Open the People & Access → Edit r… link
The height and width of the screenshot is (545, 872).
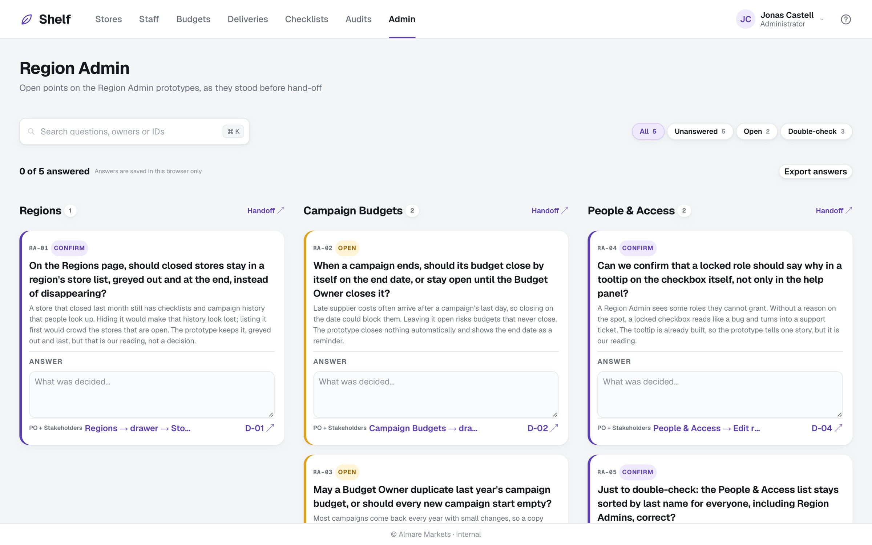707,428
